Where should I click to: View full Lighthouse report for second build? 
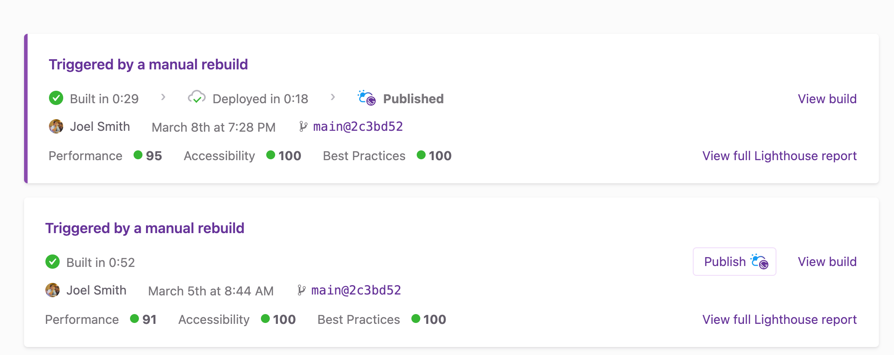[x=780, y=319]
